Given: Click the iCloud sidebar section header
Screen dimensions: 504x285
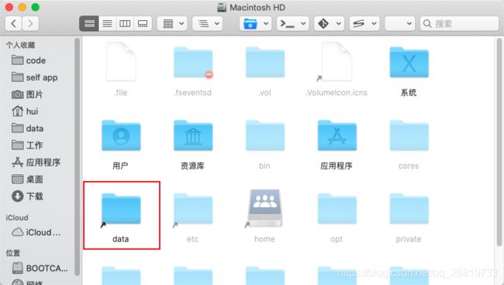Looking at the screenshot, I should tap(17, 218).
